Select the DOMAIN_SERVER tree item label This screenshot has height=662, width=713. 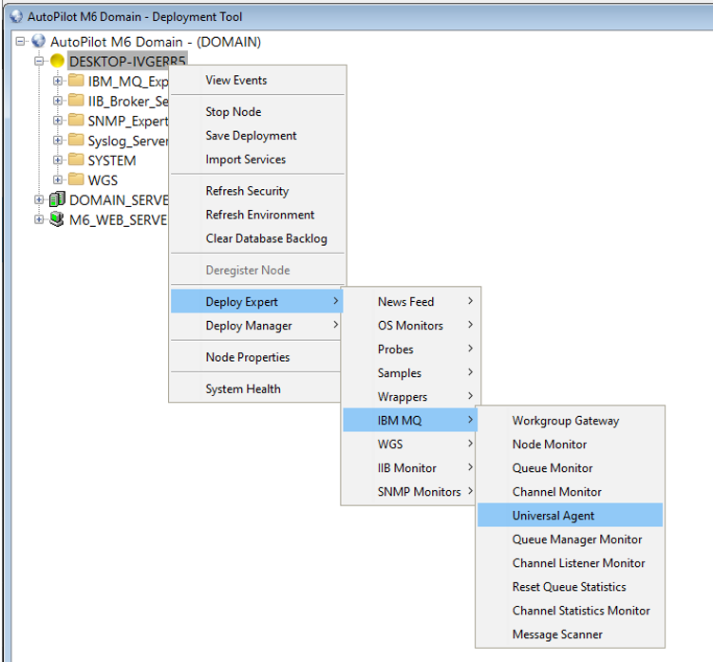[119, 200]
